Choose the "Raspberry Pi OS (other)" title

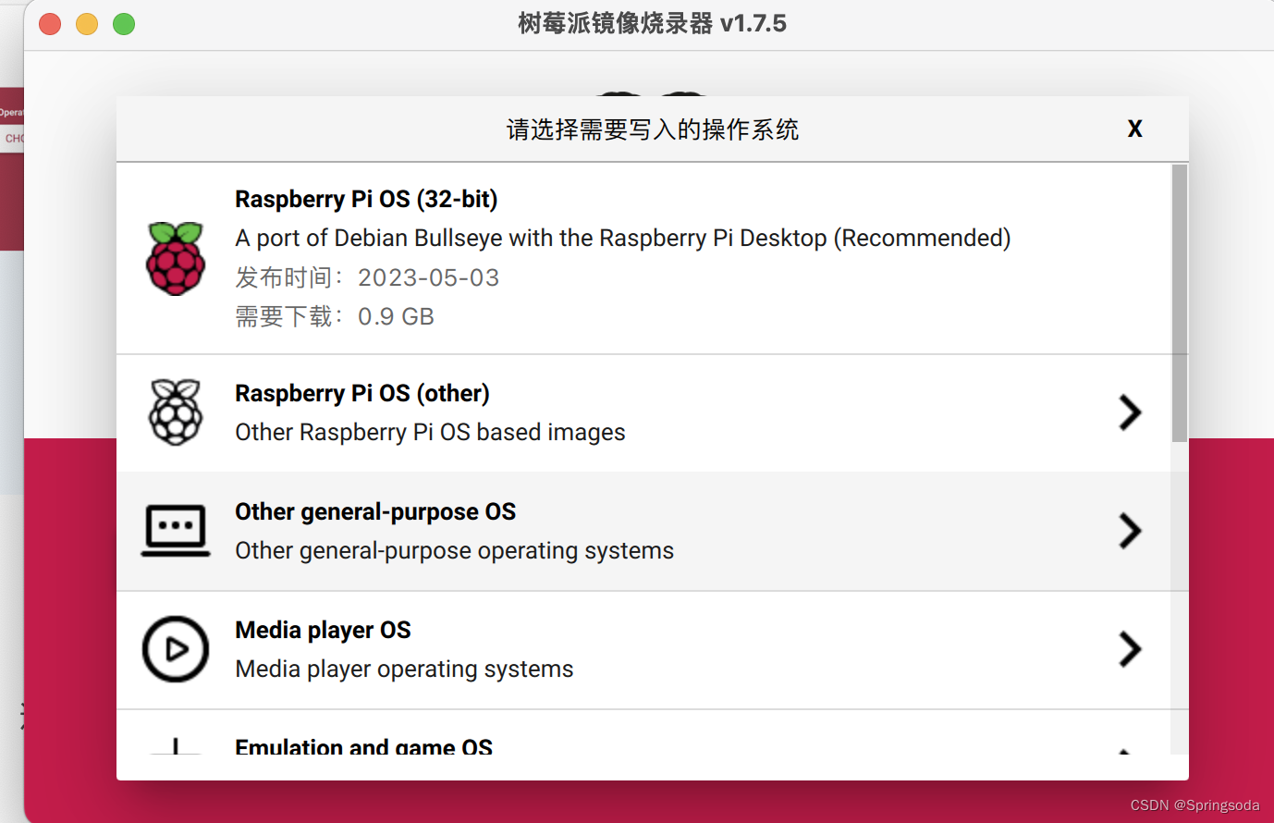pos(361,393)
